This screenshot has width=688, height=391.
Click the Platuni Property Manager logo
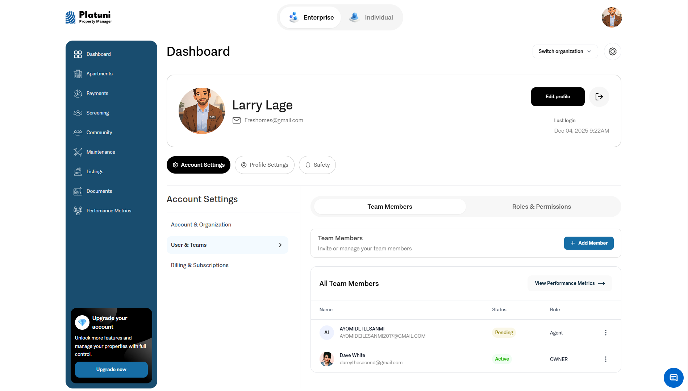tap(89, 17)
